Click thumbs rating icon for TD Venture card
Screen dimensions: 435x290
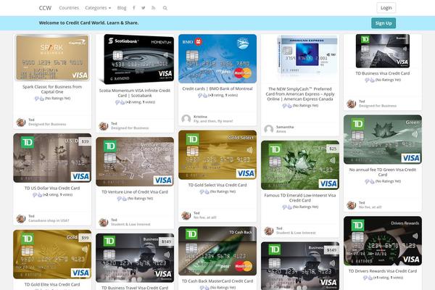[x=122, y=199]
